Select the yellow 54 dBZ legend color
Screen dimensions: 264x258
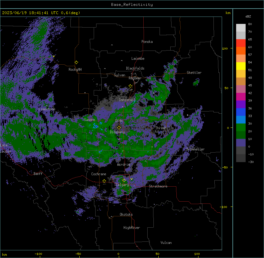click(241, 66)
